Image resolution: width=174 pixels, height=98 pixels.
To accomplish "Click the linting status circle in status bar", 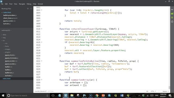I will (x=159, y=91).
